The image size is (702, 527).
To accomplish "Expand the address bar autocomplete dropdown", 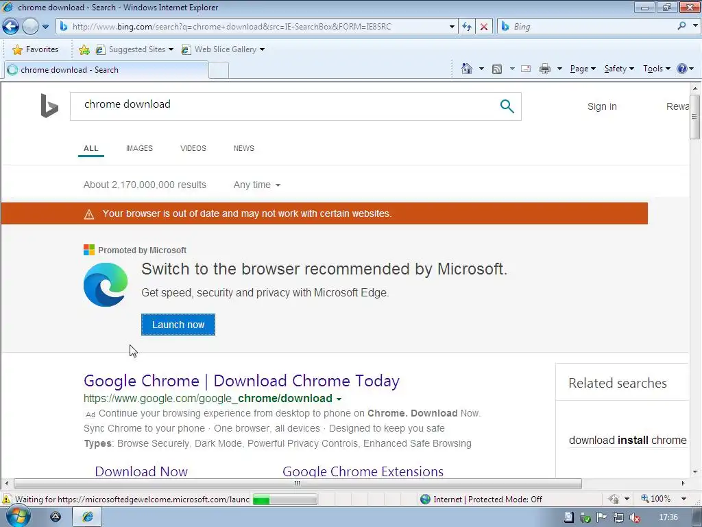I will click(x=452, y=27).
